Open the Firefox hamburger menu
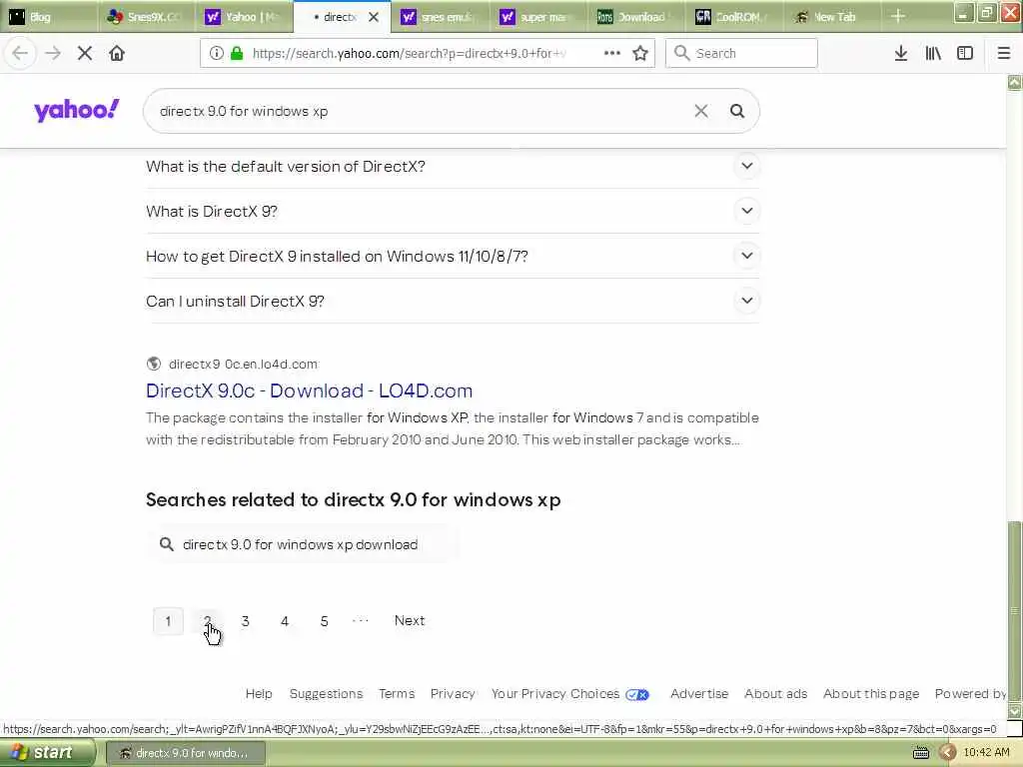The height and width of the screenshot is (767, 1023). pos(1003,53)
